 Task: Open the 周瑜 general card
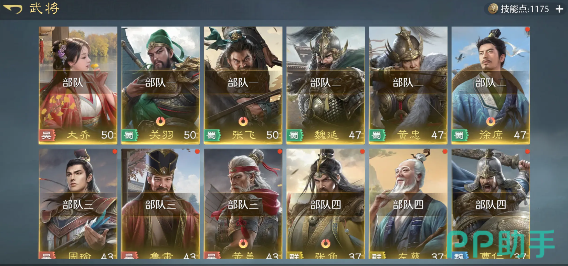[x=78, y=204]
